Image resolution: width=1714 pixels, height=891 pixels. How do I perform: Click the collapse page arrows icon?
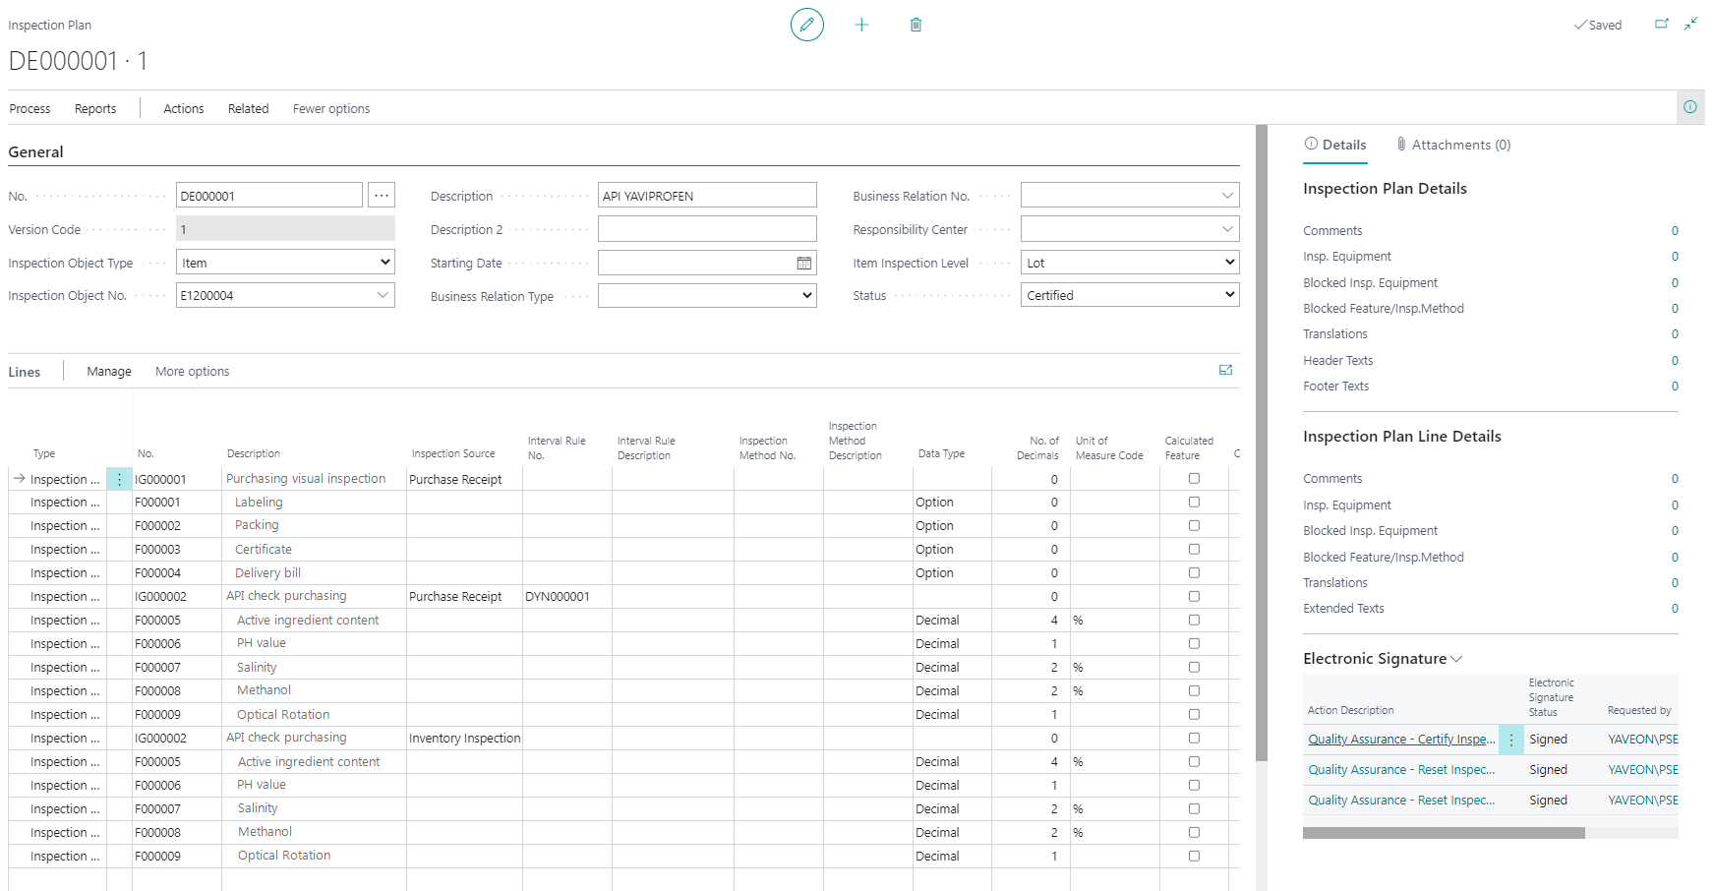point(1690,25)
